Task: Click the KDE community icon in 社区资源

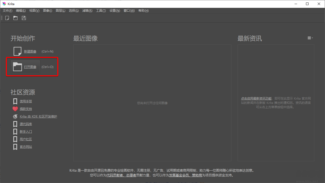Action: coord(15,116)
